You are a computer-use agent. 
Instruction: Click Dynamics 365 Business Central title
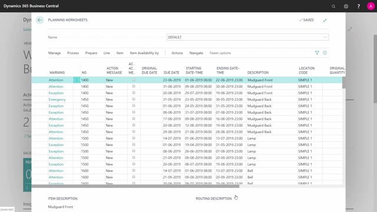31,6
